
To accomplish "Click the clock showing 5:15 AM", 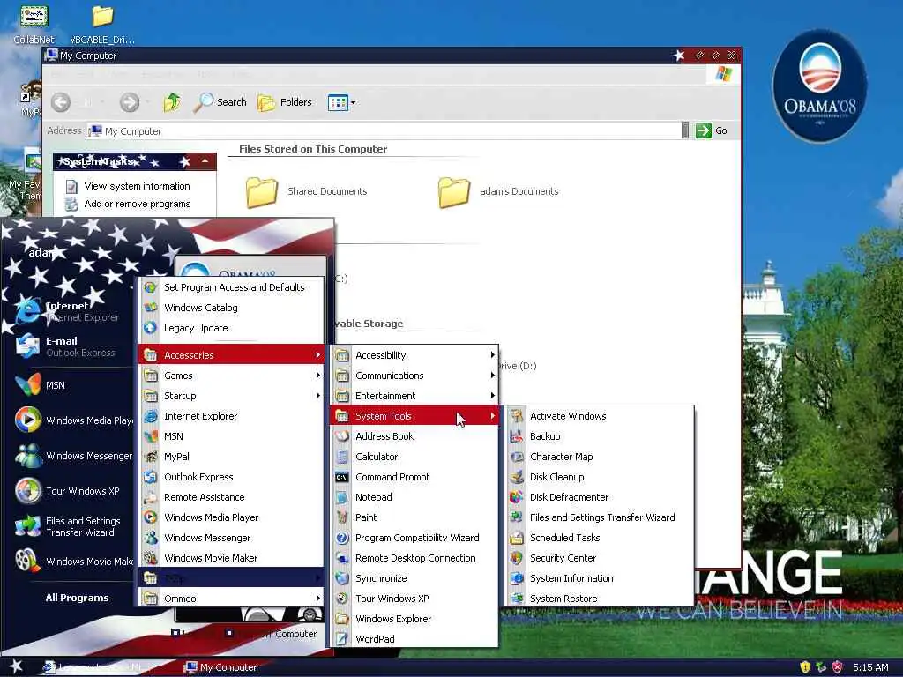I will [x=870, y=667].
